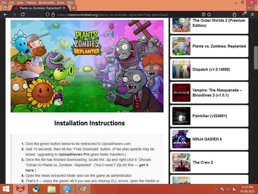Open File Explorer from the taskbar
Viewport: 258px width, 194px height.
51,189
